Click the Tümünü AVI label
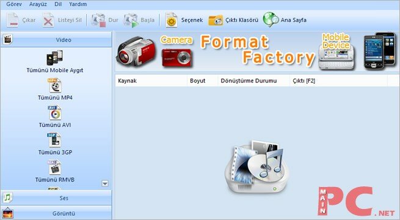400x220 pixels. pos(55,125)
